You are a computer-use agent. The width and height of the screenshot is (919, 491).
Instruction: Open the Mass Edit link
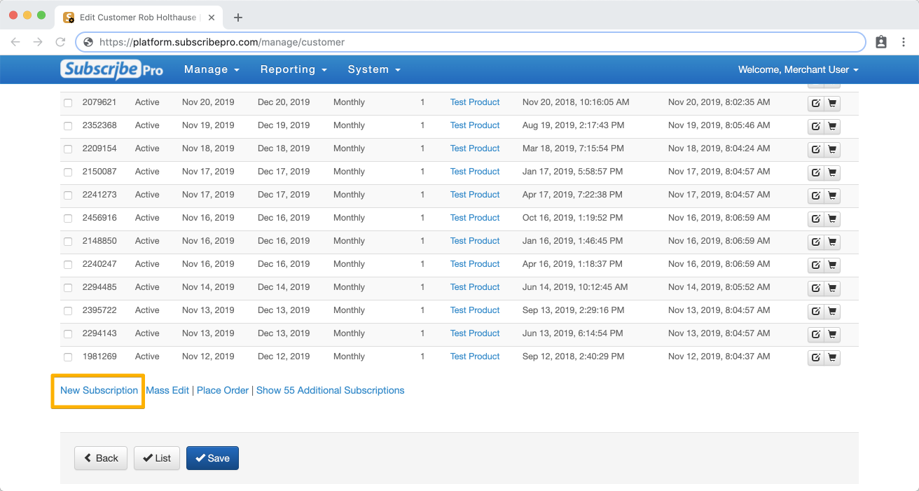point(167,390)
